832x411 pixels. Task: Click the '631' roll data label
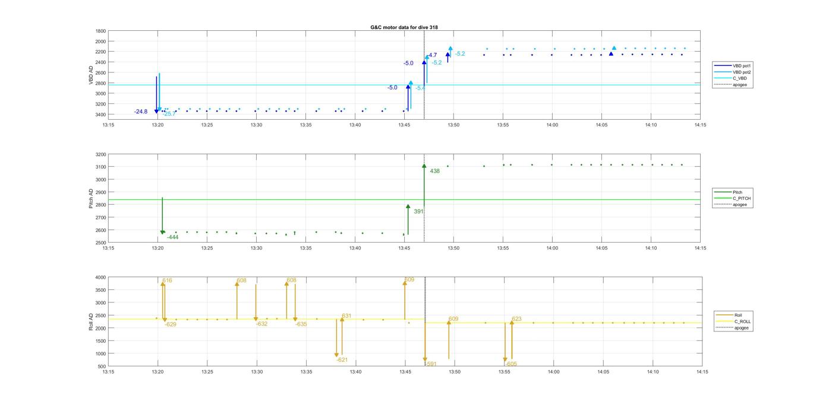(346, 316)
